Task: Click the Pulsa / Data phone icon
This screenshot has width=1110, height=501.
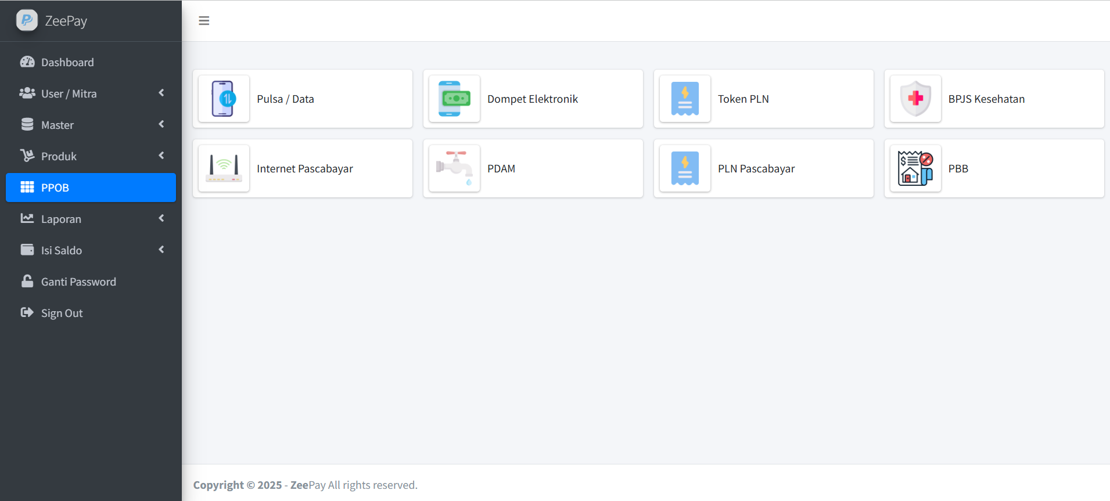Action: pos(224,99)
